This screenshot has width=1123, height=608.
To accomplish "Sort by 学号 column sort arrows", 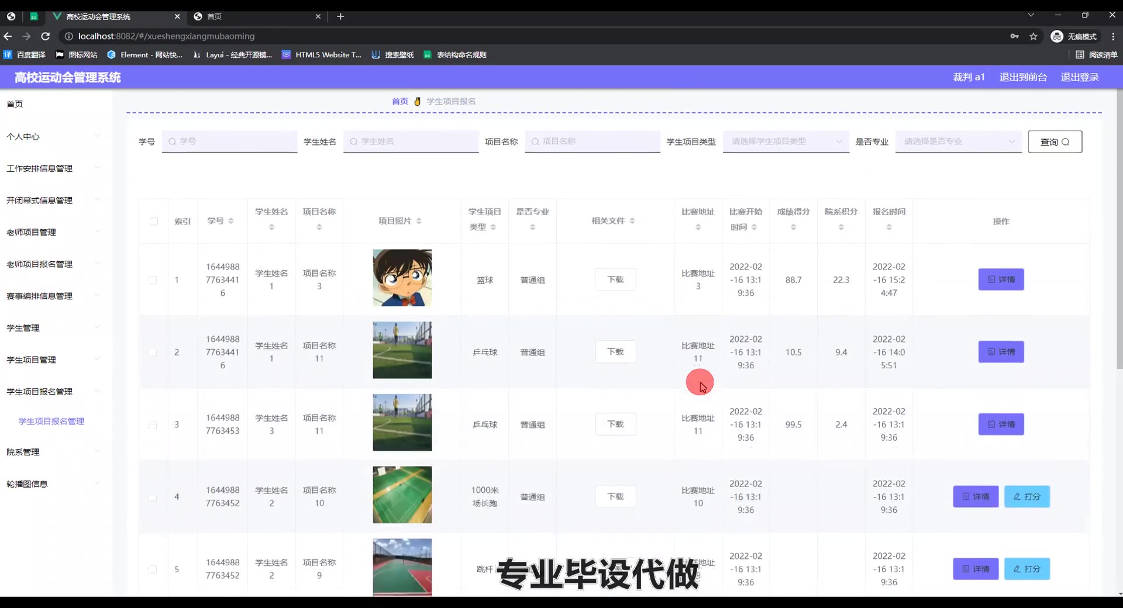I will coord(231,221).
